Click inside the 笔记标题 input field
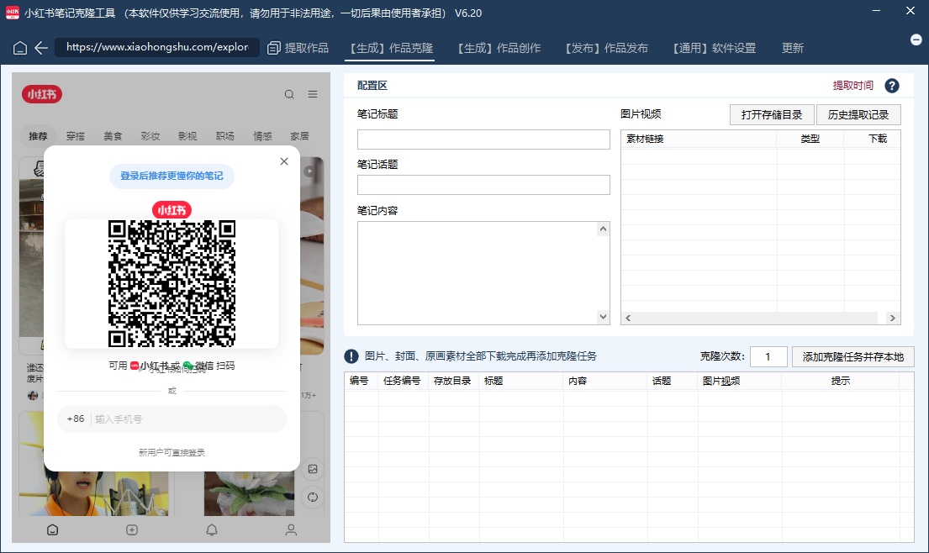The width and height of the screenshot is (929, 553). point(483,139)
